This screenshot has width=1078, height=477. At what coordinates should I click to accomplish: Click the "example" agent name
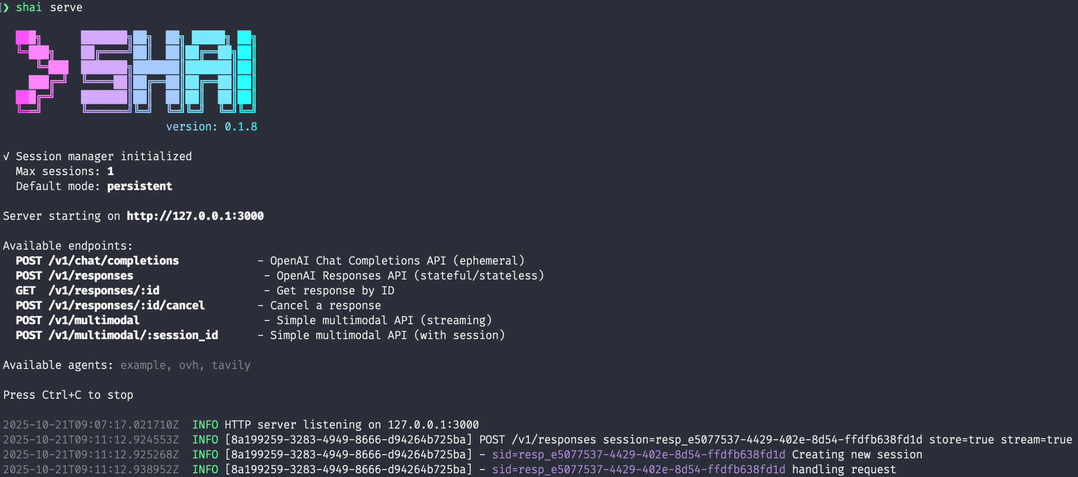143,365
